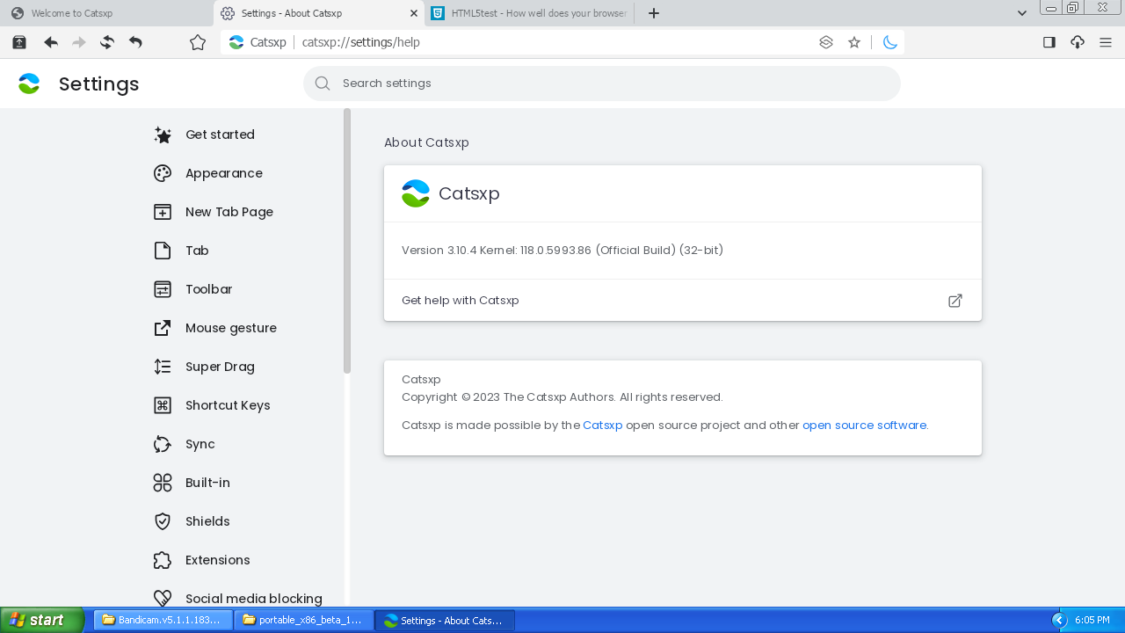Open Appearance settings section
This screenshot has height=633, width=1125.
tap(223, 173)
